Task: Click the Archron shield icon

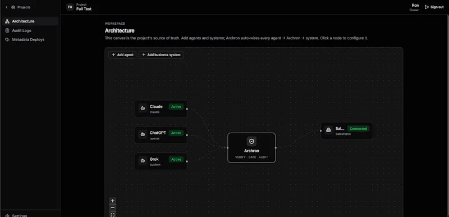Action: coord(251,141)
